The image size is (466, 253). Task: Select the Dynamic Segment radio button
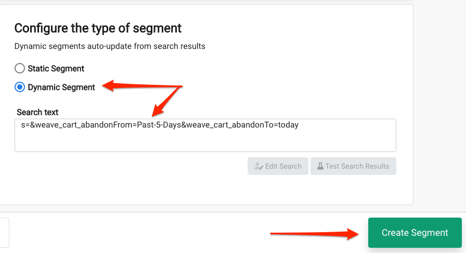[20, 87]
